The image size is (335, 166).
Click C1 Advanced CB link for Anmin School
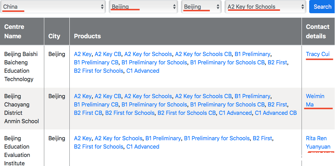point(276,113)
